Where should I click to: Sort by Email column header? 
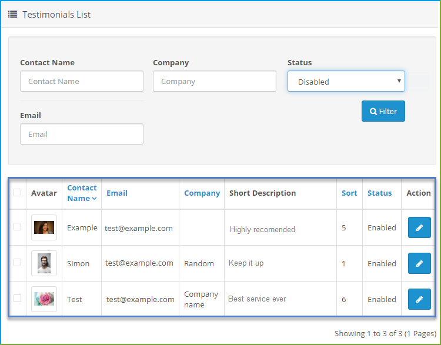(x=117, y=193)
